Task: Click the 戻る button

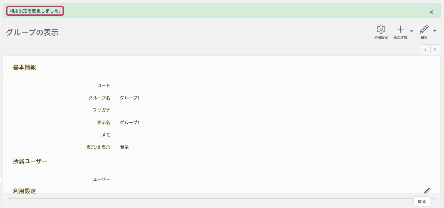Action: [422, 202]
